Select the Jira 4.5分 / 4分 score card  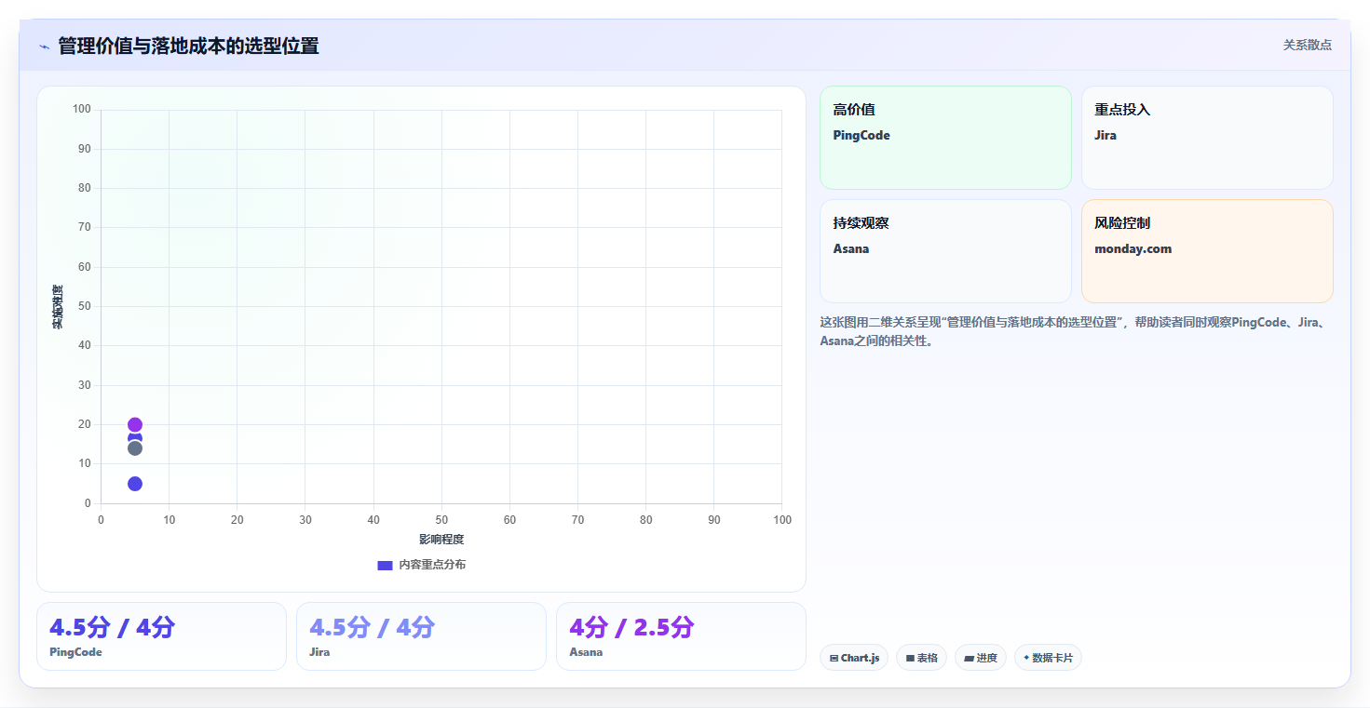(x=421, y=636)
